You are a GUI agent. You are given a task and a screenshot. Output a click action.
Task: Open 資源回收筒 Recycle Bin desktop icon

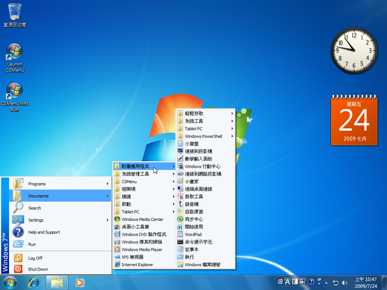(x=15, y=15)
